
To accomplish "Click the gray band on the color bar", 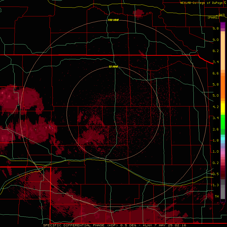I will click(x=223, y=189).
